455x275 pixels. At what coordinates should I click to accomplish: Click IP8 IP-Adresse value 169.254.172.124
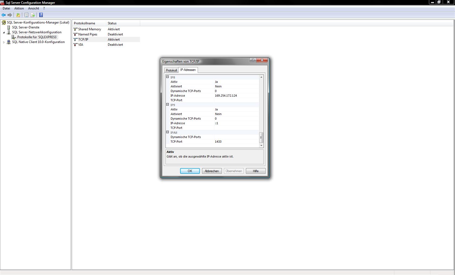coord(236,96)
